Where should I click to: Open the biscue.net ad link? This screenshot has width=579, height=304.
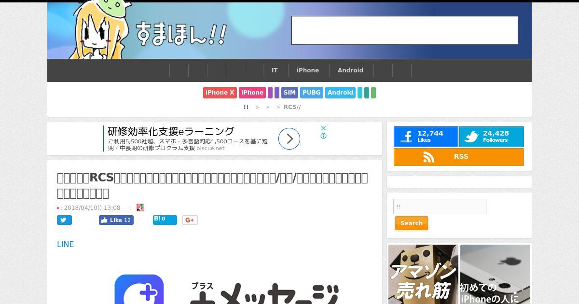click(x=210, y=148)
